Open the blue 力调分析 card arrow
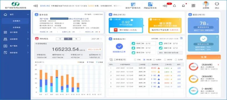 tap(141, 19)
